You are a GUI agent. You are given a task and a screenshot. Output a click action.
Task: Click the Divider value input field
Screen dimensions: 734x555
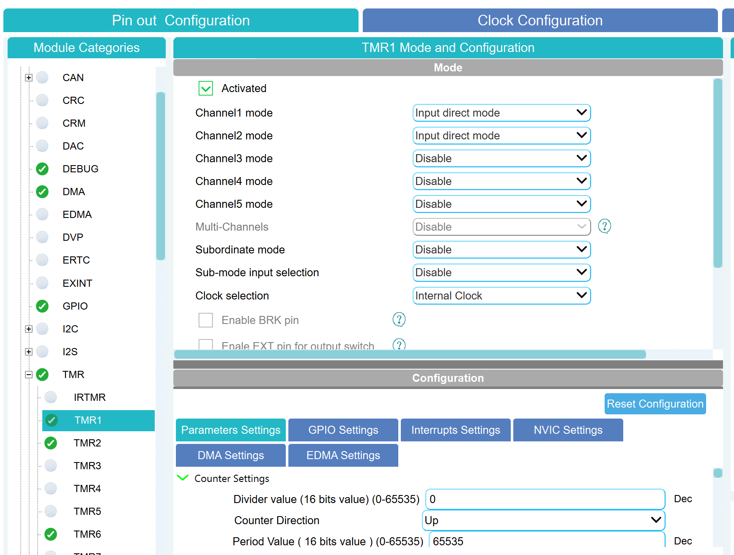545,499
